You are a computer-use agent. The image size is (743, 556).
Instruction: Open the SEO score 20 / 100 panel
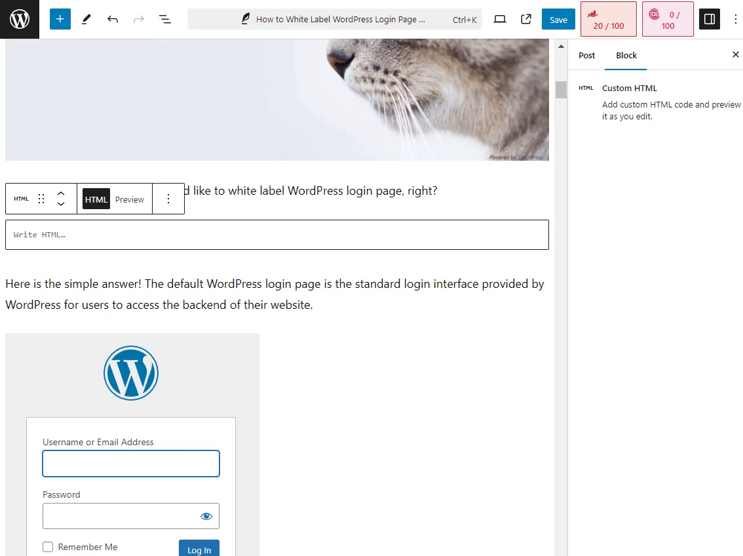pyautogui.click(x=609, y=20)
